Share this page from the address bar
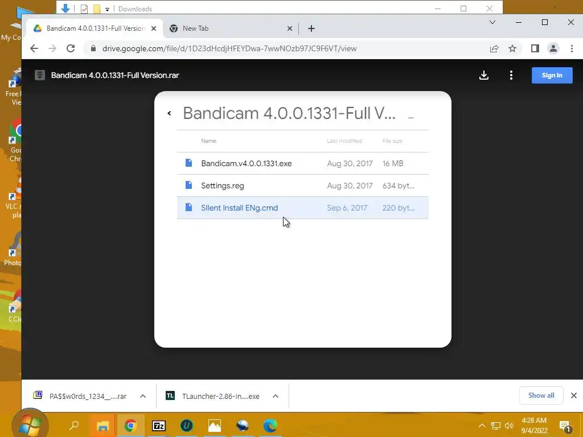The width and height of the screenshot is (583, 437). tap(494, 48)
